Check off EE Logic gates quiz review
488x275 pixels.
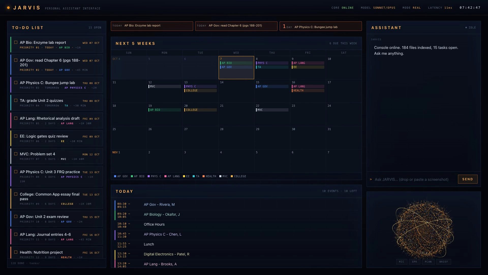point(16,136)
